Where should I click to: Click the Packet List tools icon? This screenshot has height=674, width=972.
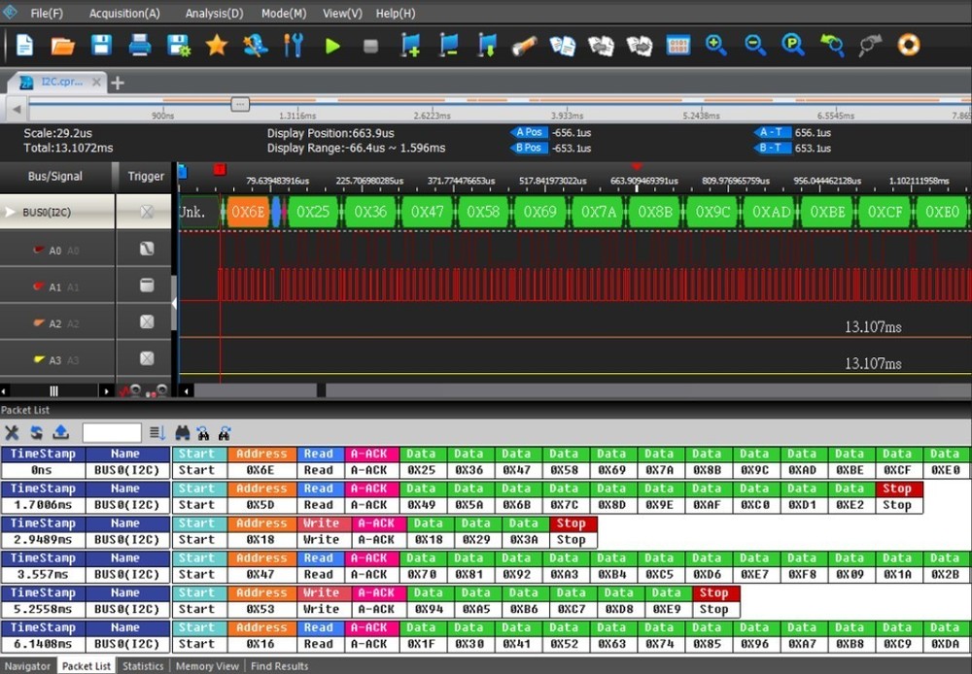11,433
